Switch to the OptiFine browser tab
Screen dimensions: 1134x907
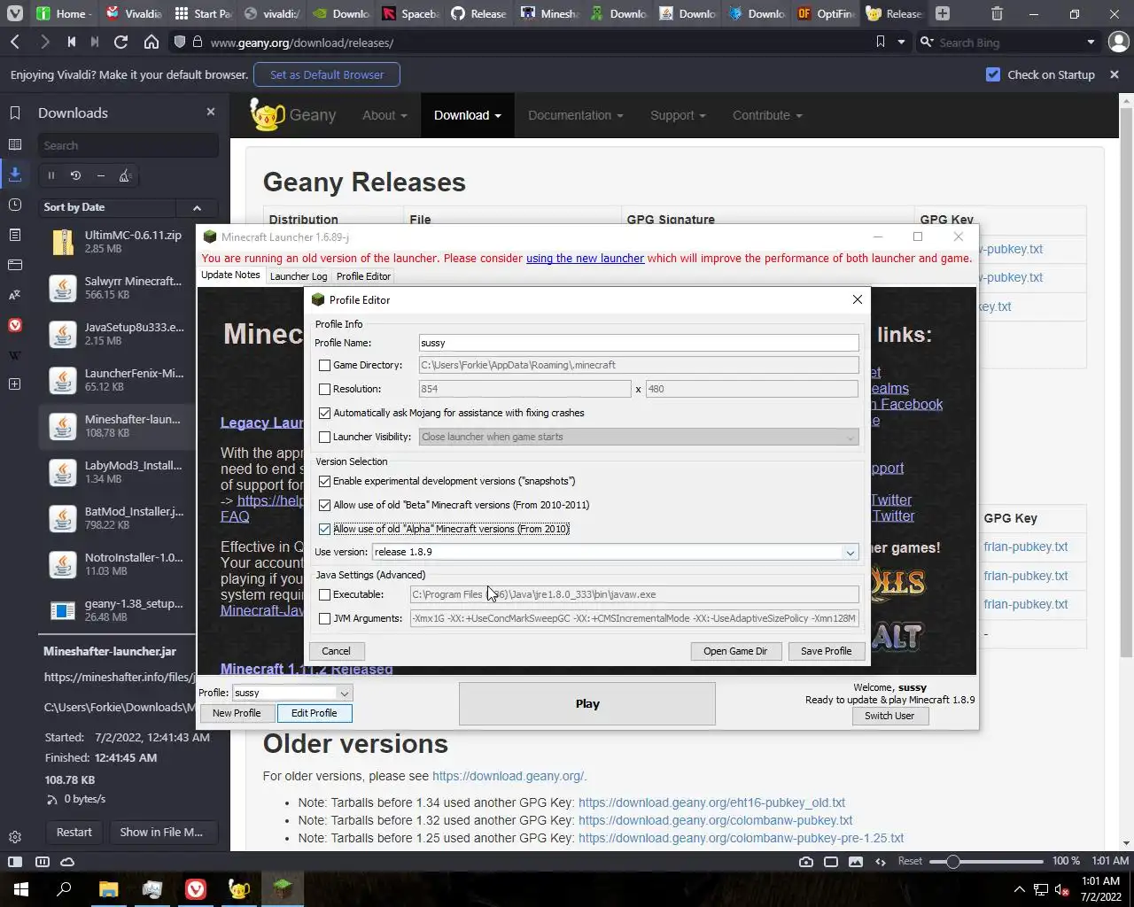826,13
